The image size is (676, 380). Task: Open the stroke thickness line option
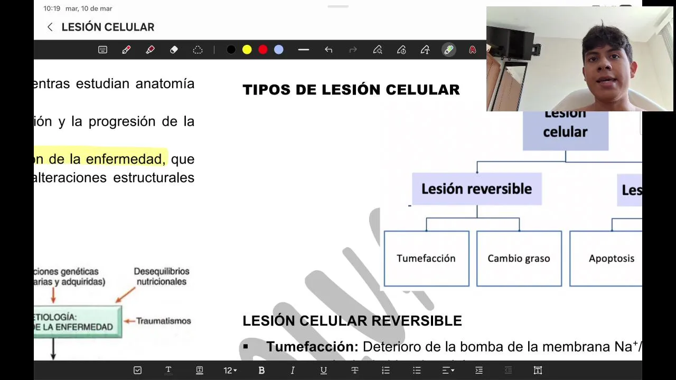pos(303,50)
